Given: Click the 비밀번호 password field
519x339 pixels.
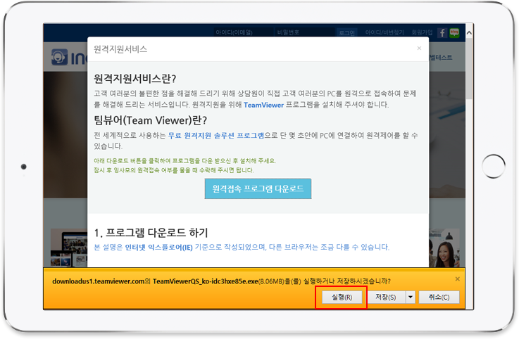Looking at the screenshot, I should pos(289,32).
